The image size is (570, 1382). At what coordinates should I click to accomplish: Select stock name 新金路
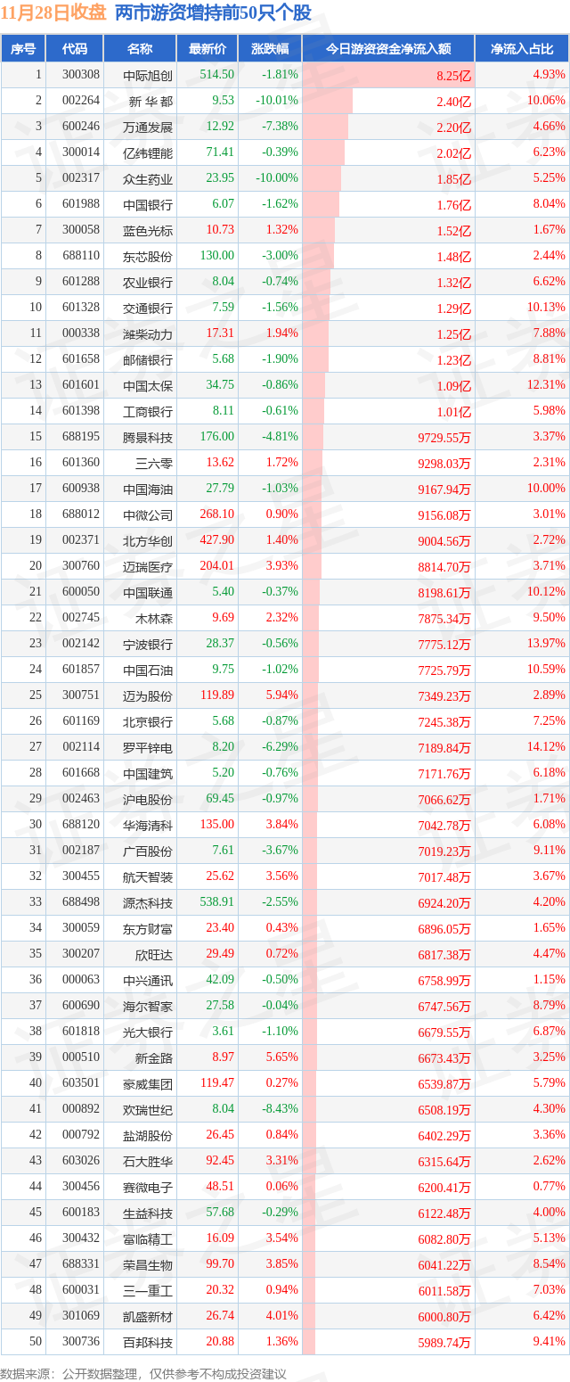(155, 1058)
